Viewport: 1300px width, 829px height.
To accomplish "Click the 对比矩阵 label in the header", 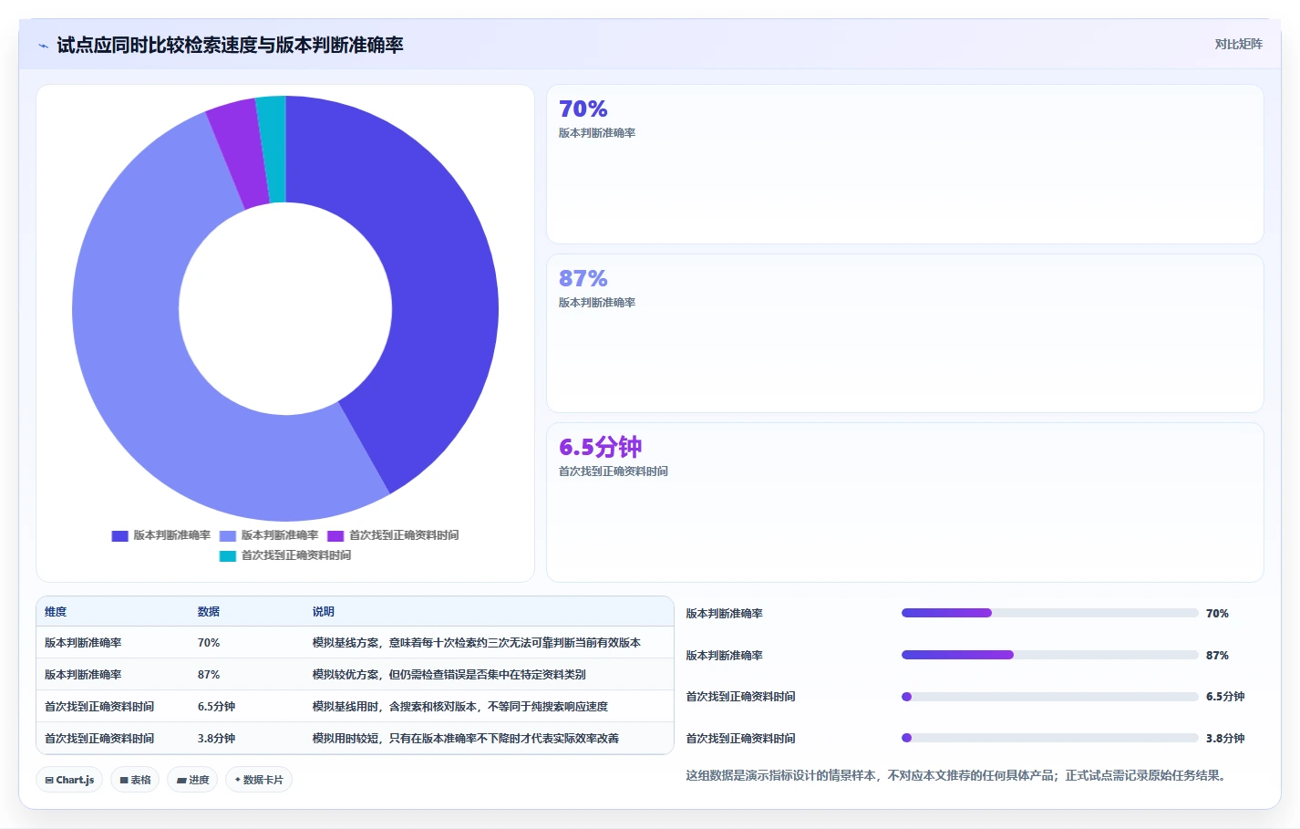I will [x=1238, y=44].
